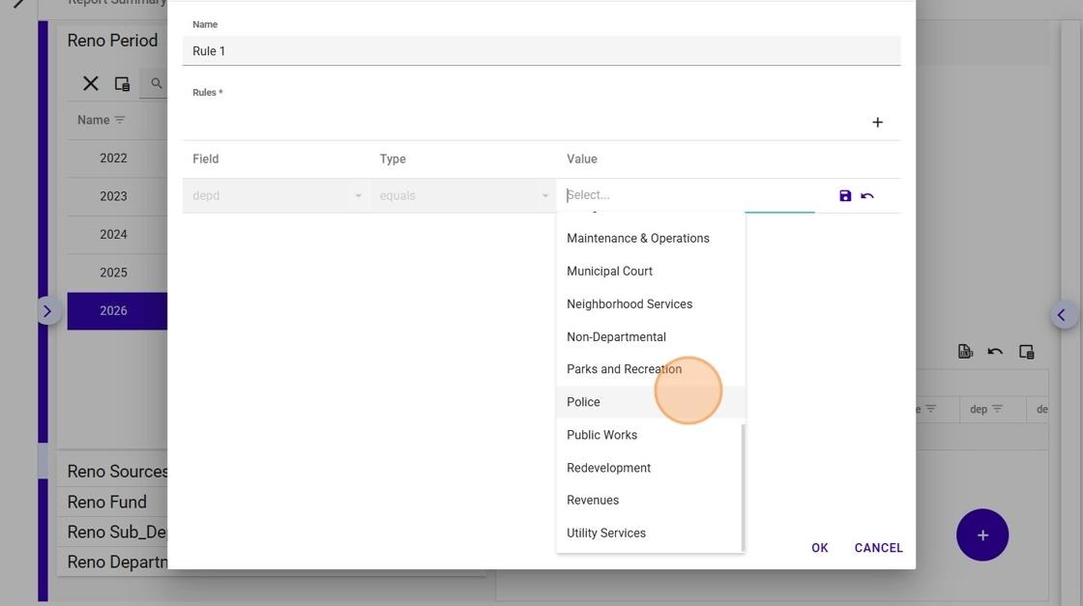1083x606 pixels.
Task: Select Redevelopment from the list
Action: (650, 468)
